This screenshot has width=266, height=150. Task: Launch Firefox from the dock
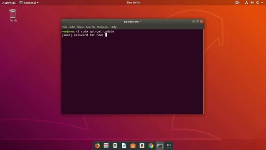(97, 146)
